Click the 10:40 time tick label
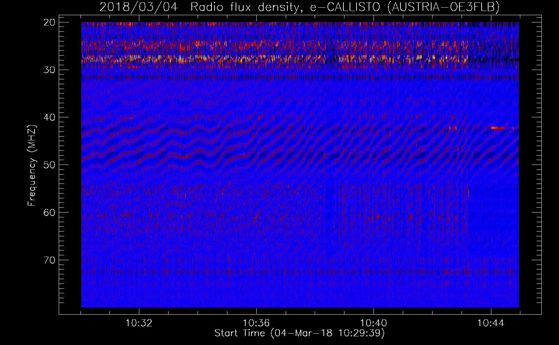The image size is (559, 345). (373, 323)
